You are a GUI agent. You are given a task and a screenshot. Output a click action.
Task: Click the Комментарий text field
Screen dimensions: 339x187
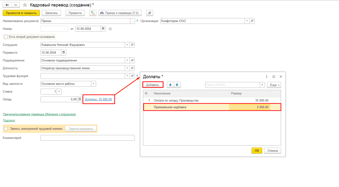pyautogui.click(x=87, y=138)
